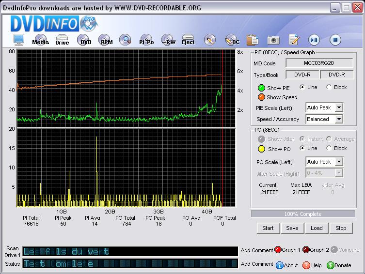The width and height of the screenshot is (365, 274).
Task: Select Block radio for PIE graph
Action: click(329, 87)
